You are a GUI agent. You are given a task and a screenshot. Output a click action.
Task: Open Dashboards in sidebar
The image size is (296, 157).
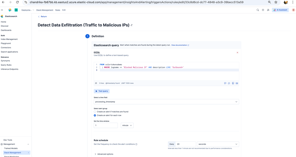(6, 30)
